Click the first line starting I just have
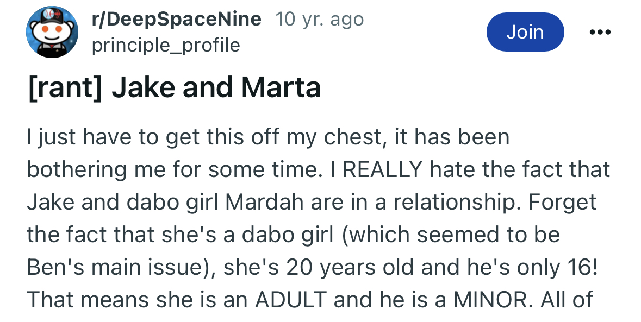641x322 pixels. point(268,137)
